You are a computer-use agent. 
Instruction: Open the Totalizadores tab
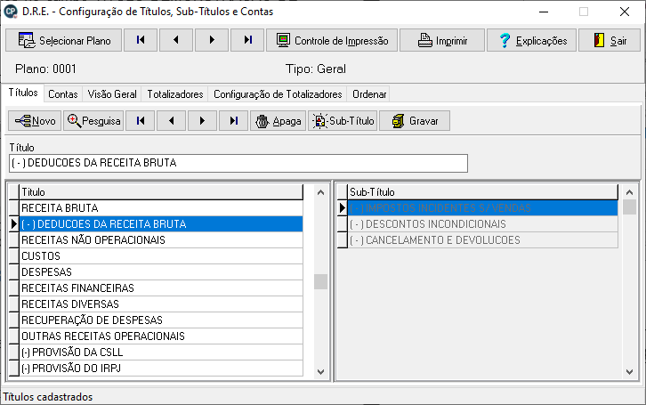(x=175, y=94)
